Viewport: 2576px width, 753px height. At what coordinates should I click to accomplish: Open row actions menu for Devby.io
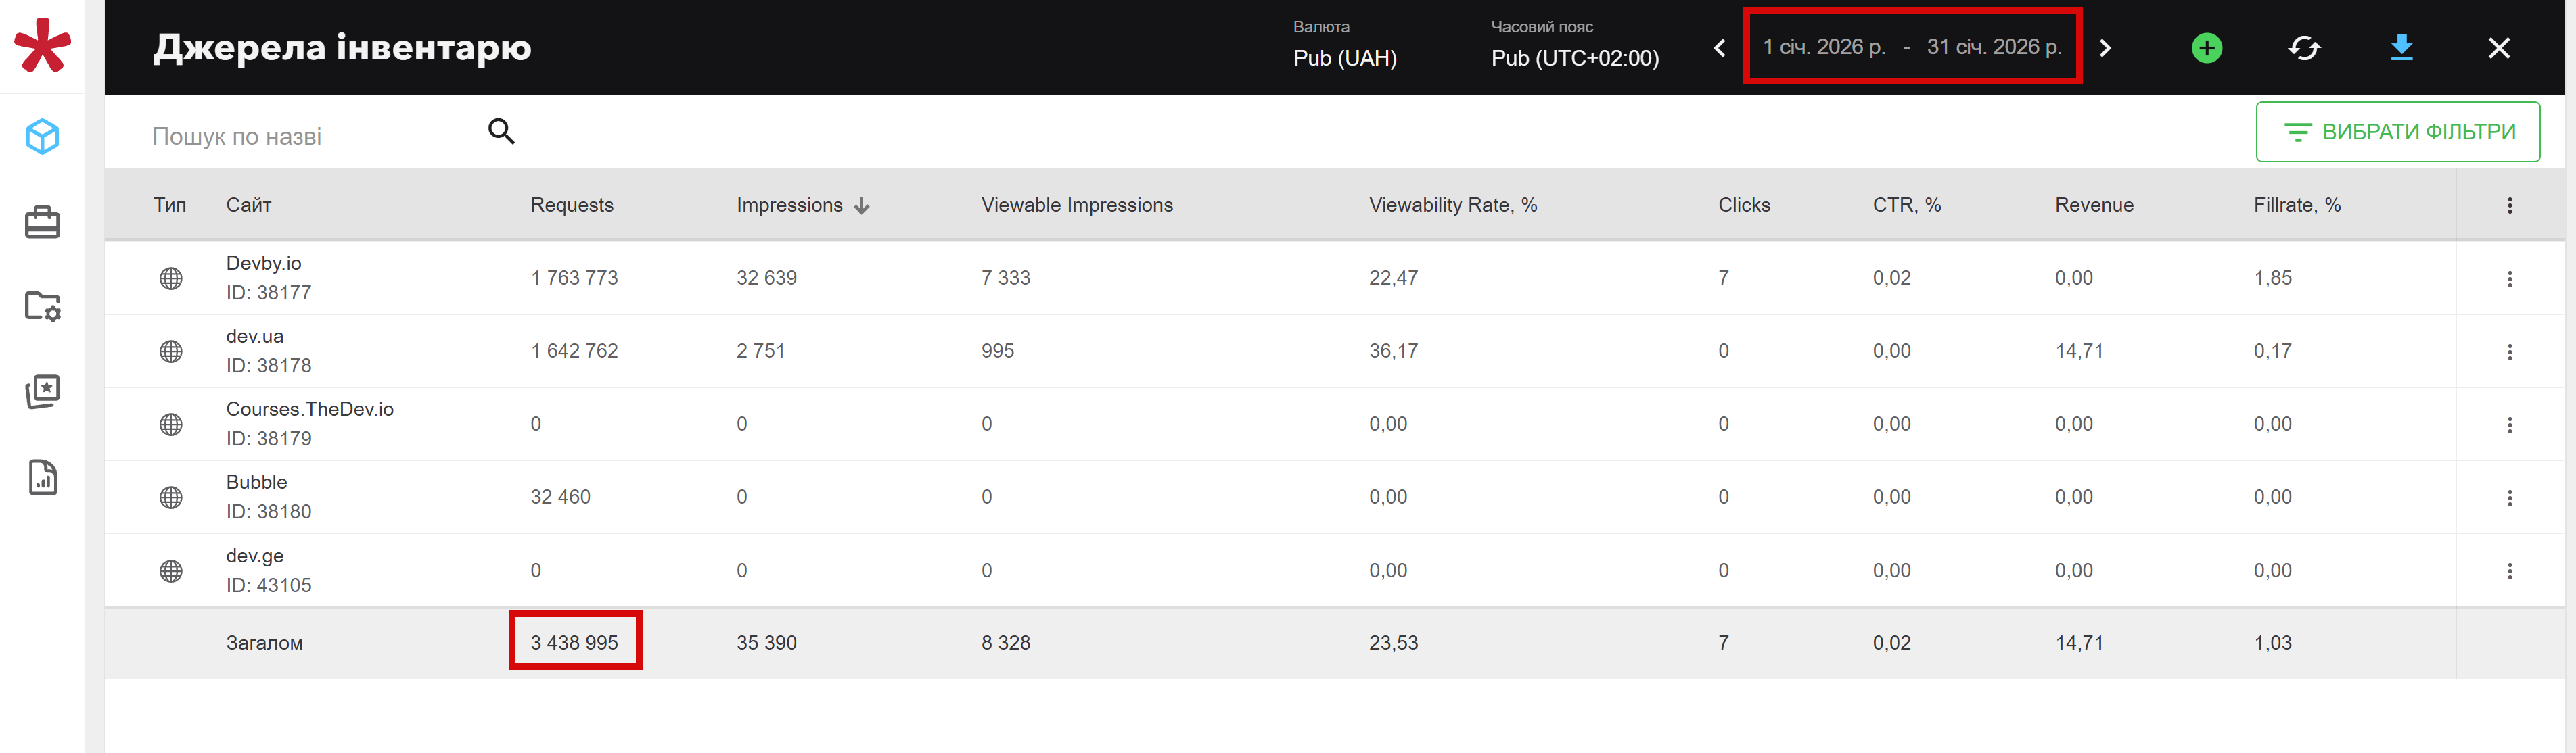pos(2509,278)
